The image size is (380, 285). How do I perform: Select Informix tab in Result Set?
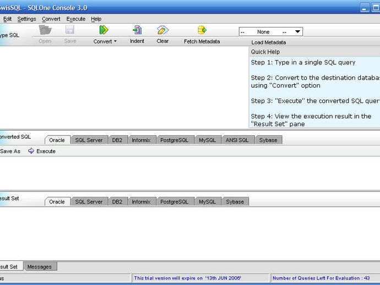[142, 201]
